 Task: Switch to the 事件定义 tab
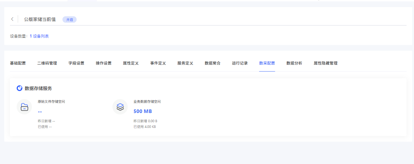pyautogui.click(x=158, y=63)
